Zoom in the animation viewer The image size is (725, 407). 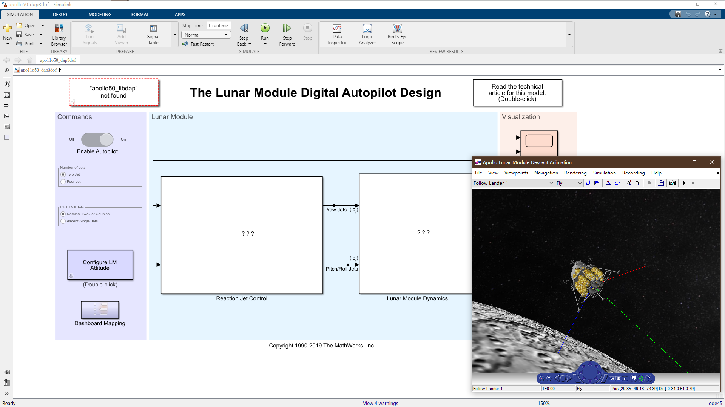[629, 183]
